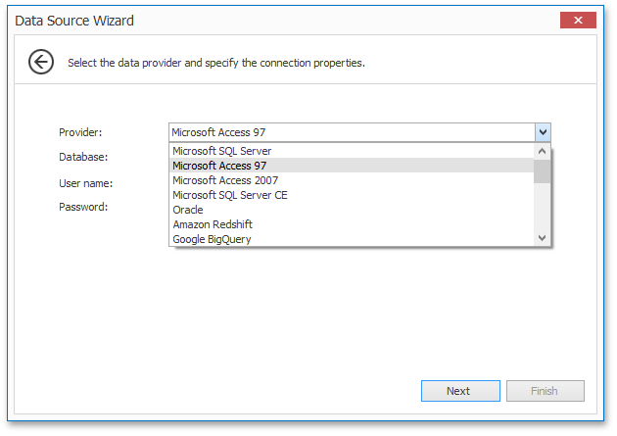Select Oracle as the provider
This screenshot has height=436, width=617.
click(352, 210)
